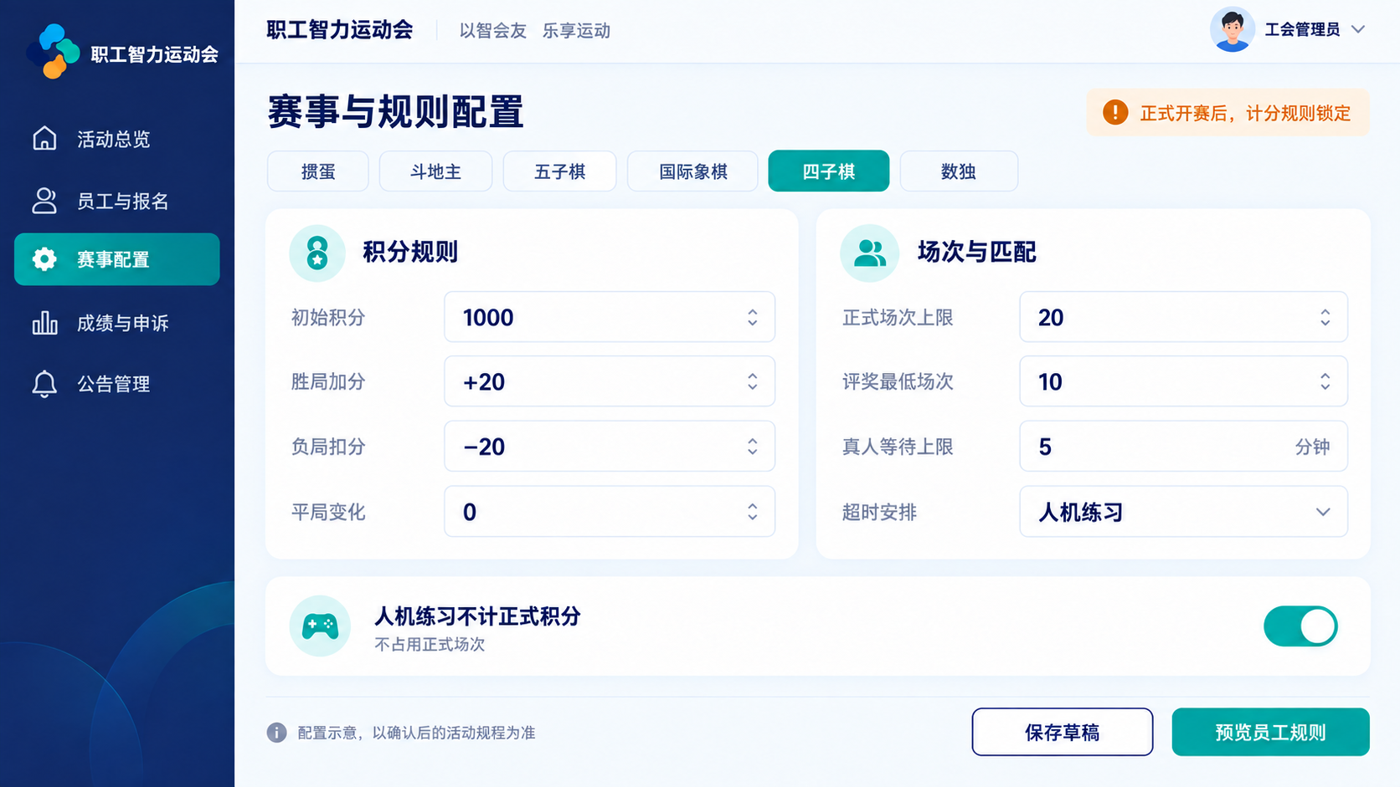Image resolution: width=1400 pixels, height=787 pixels.
Task: Click the gamepad icon for 人机练习
Action: click(x=320, y=626)
